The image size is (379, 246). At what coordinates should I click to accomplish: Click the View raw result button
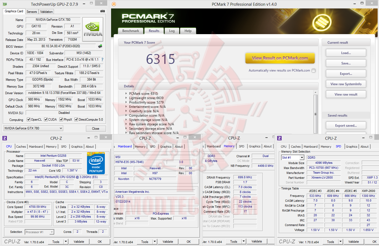[x=346, y=94]
